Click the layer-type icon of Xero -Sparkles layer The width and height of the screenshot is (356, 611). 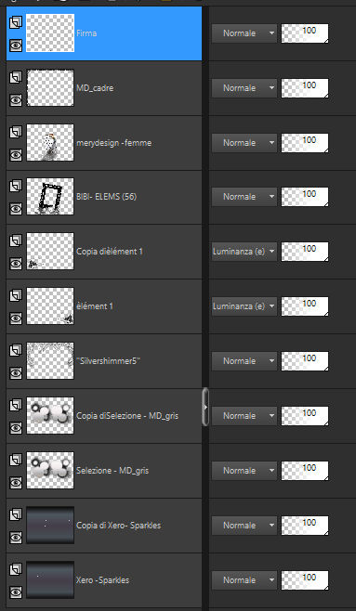click(x=16, y=569)
